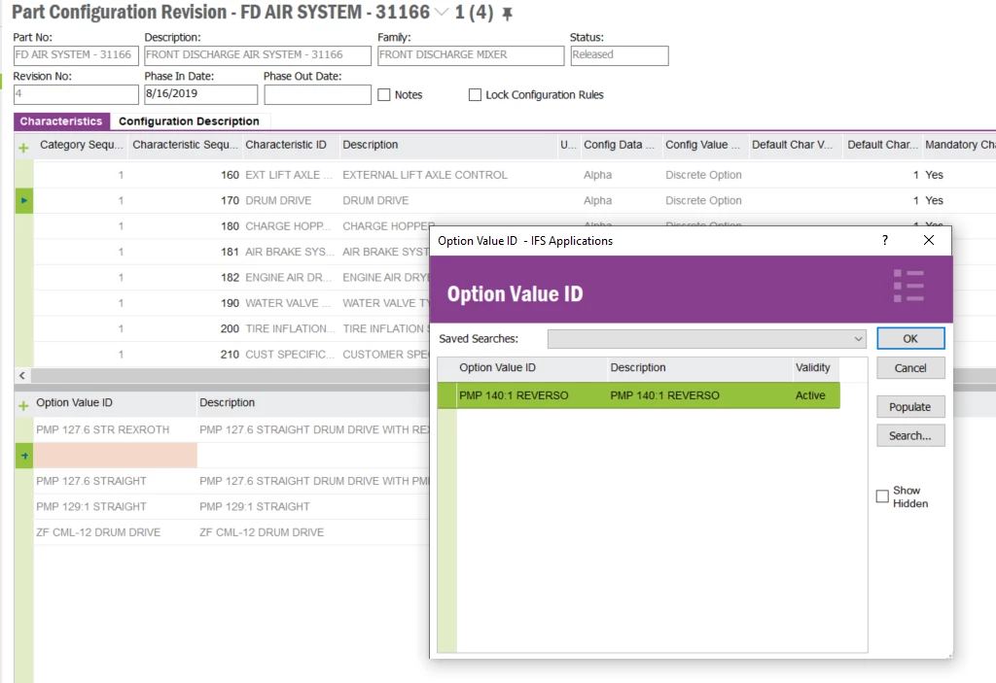The height and width of the screenshot is (683, 996).
Task: Close the Option Value ID dialog
Action: (x=929, y=240)
